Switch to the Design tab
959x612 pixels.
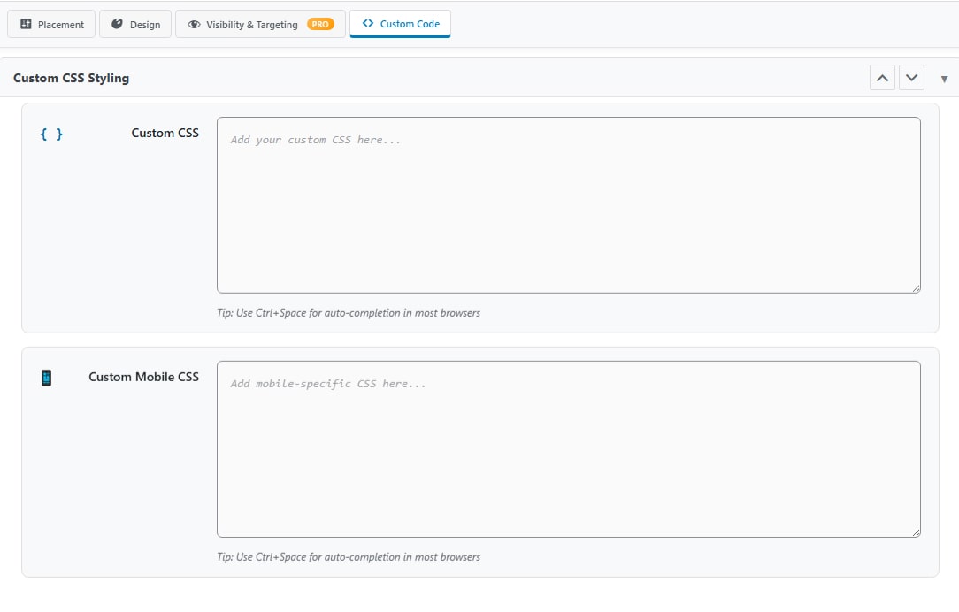(135, 24)
